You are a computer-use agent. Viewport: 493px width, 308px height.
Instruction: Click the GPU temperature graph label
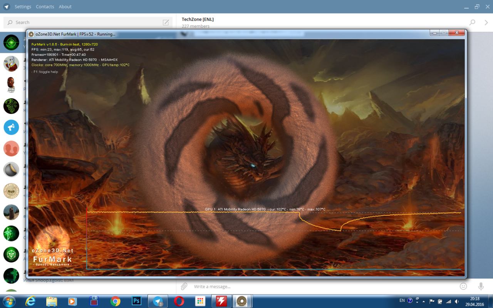265,209
